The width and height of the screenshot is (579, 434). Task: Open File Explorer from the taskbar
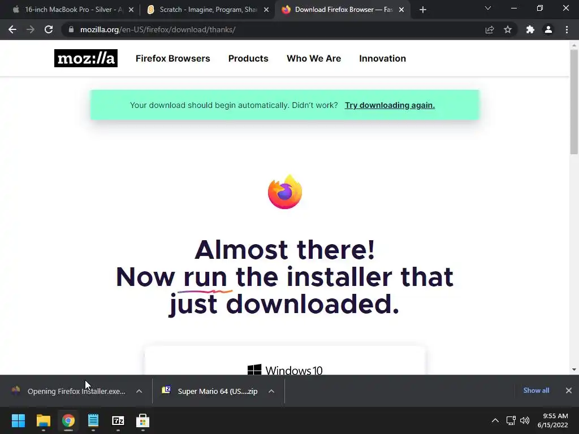tap(43, 420)
